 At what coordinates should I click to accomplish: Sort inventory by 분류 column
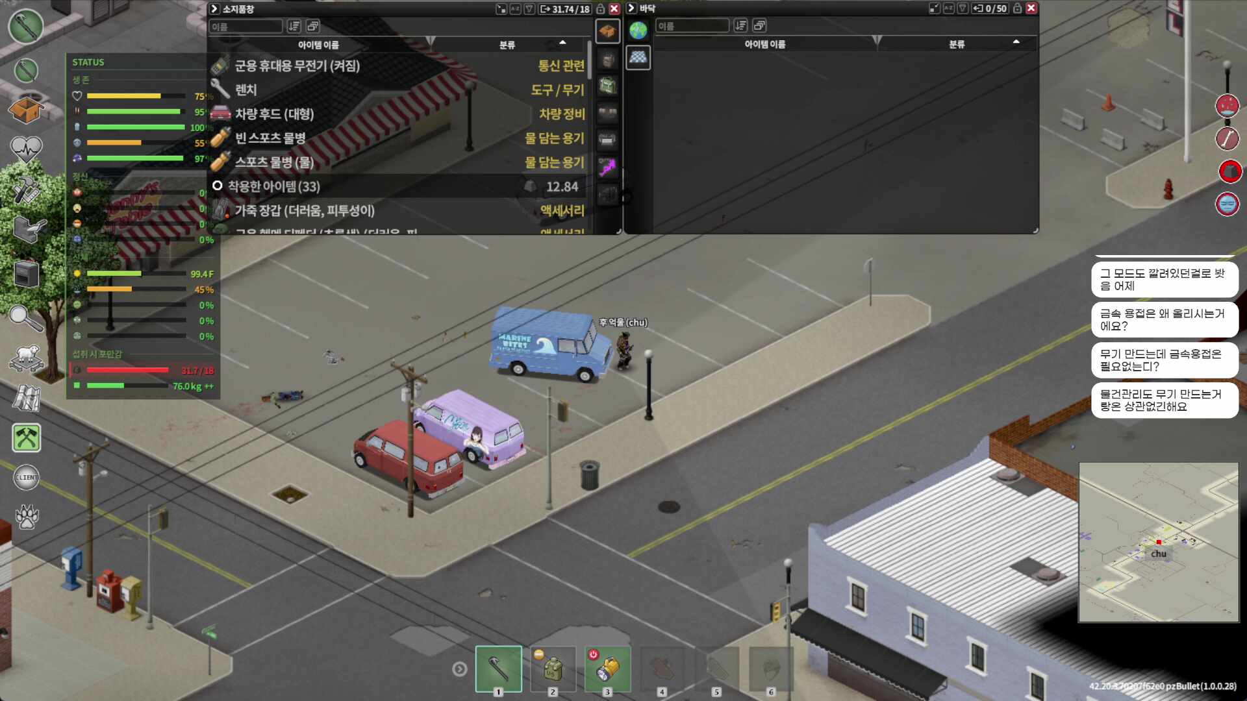pos(507,45)
